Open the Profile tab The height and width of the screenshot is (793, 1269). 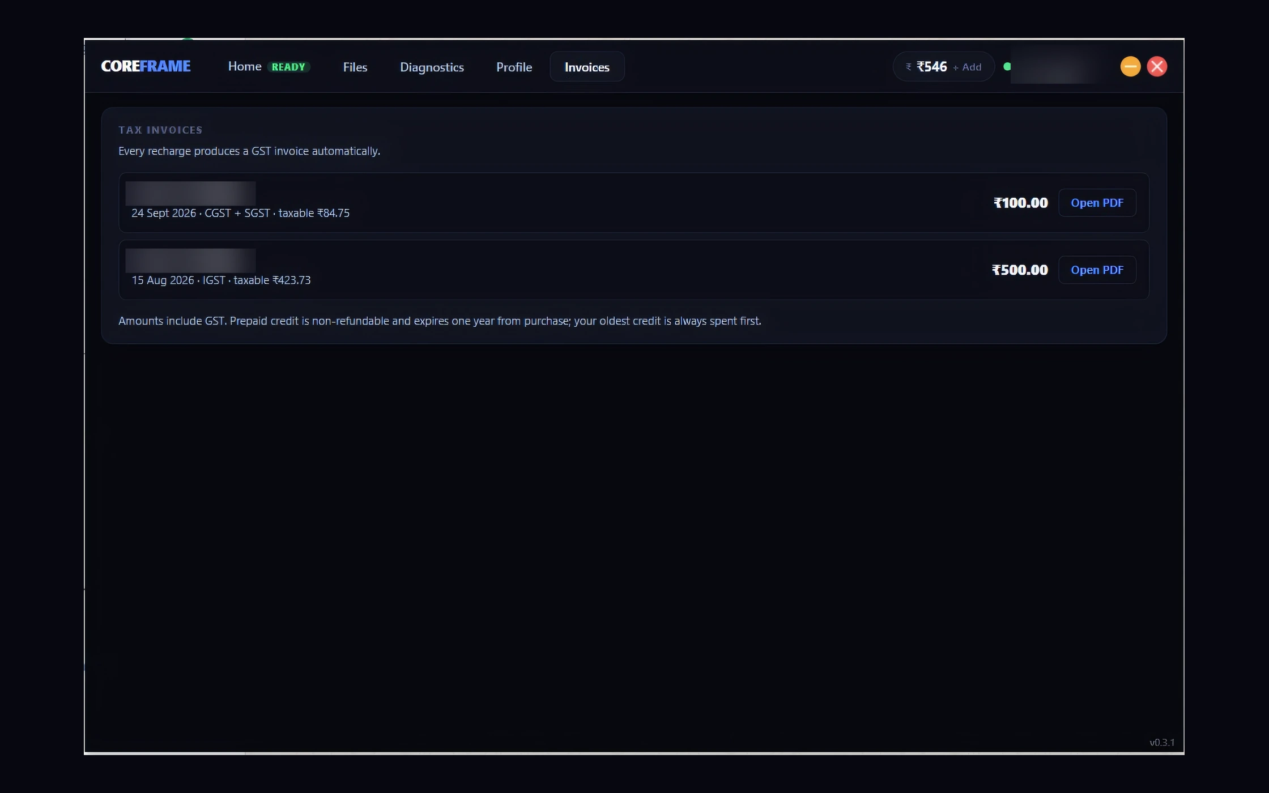coord(514,67)
